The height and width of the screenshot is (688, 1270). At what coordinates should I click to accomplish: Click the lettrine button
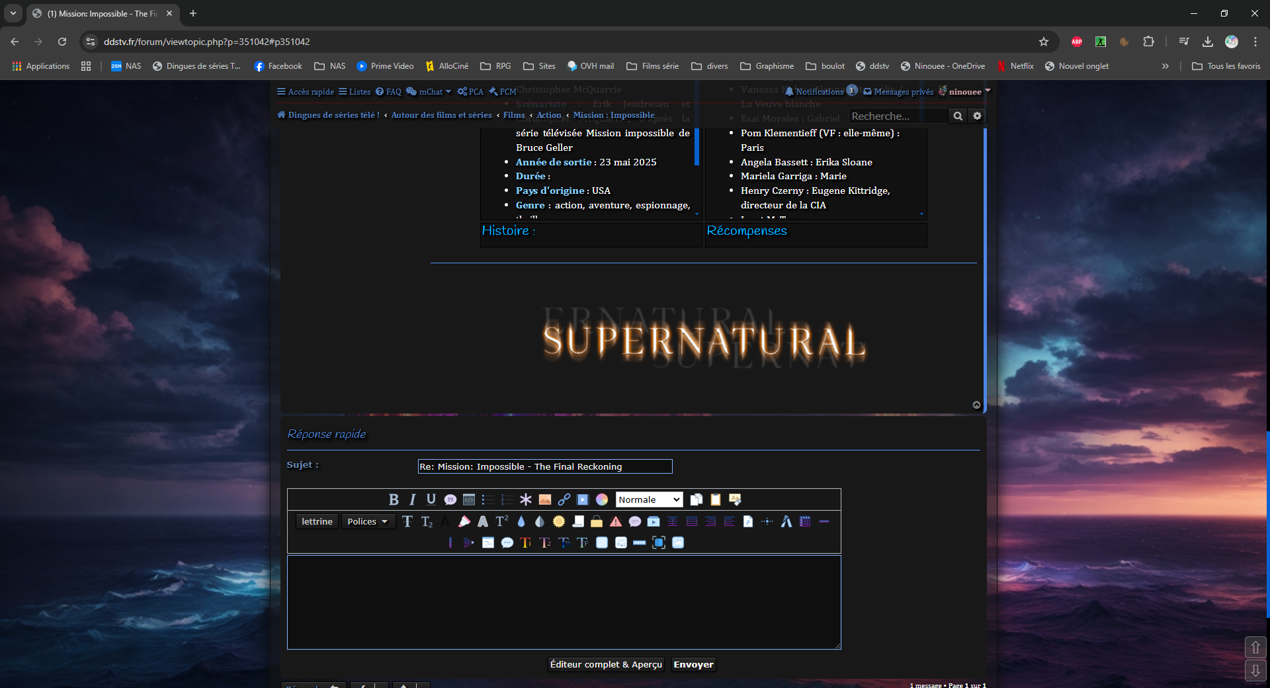317,521
